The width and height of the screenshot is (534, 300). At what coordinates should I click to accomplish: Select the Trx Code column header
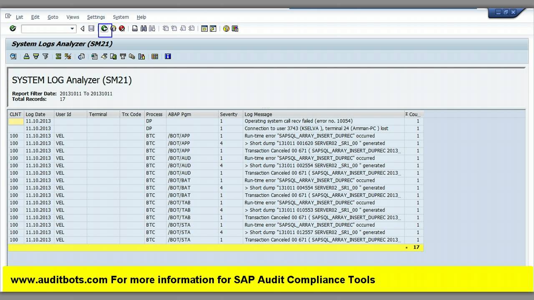(x=132, y=114)
